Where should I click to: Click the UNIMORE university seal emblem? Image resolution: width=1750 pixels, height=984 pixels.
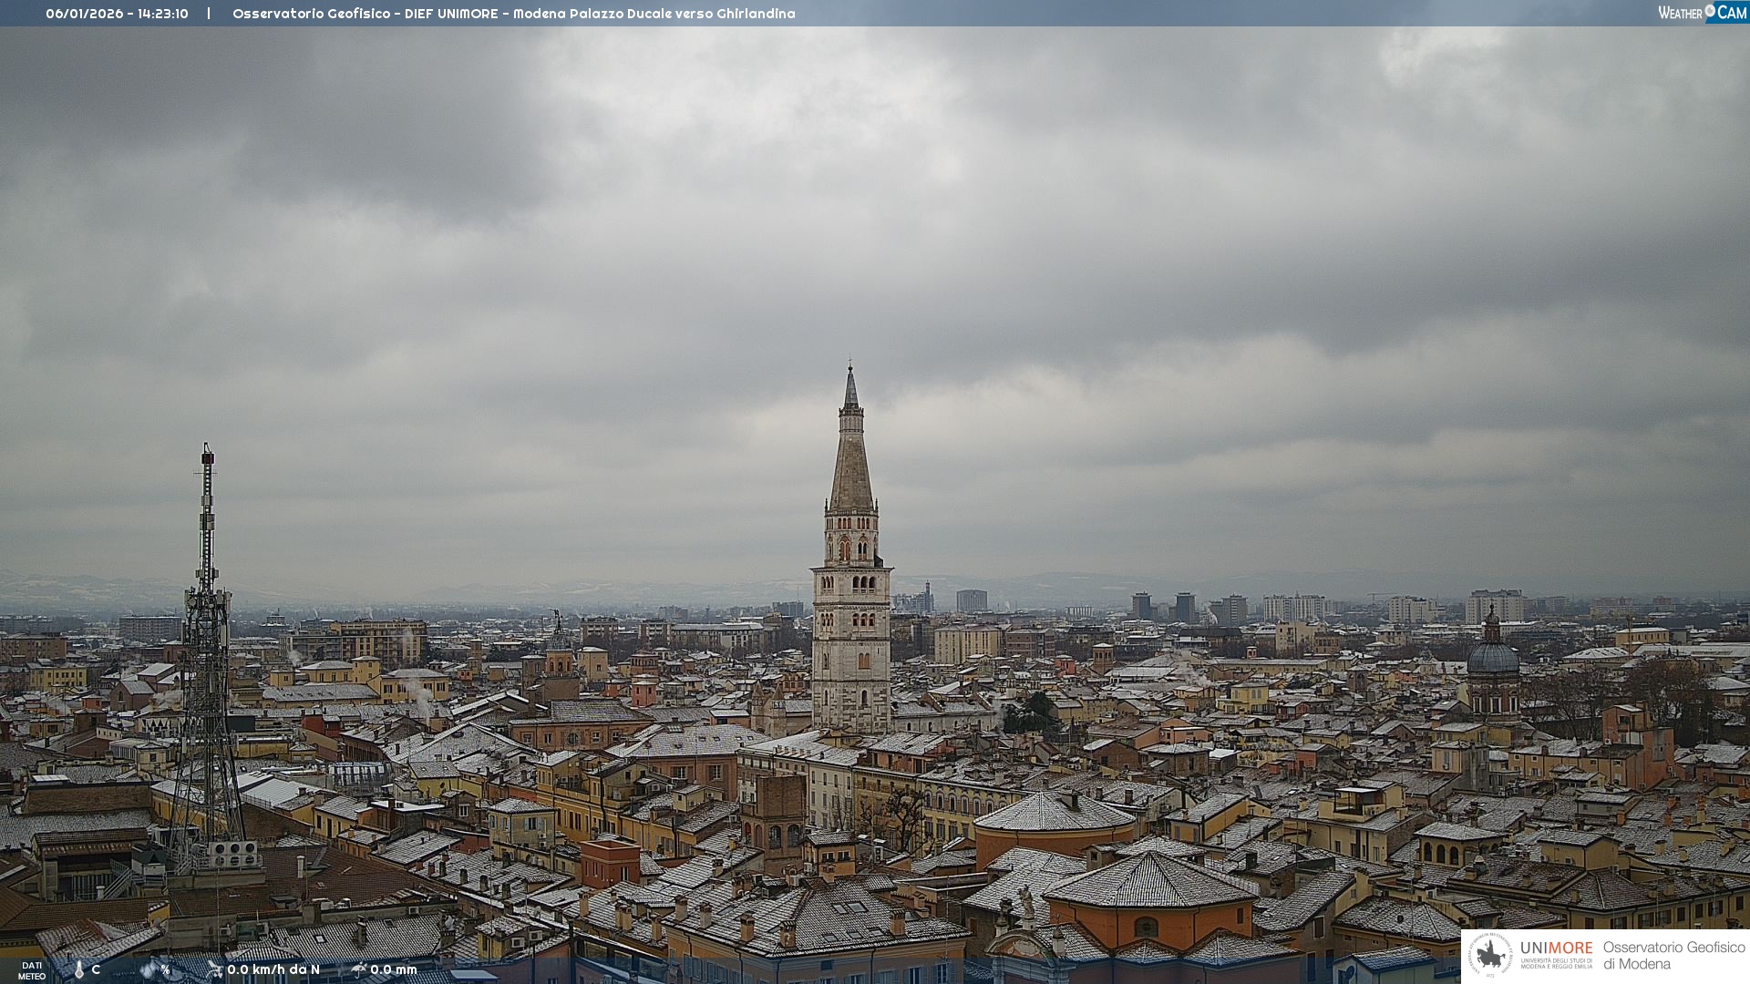pyautogui.click(x=1489, y=956)
